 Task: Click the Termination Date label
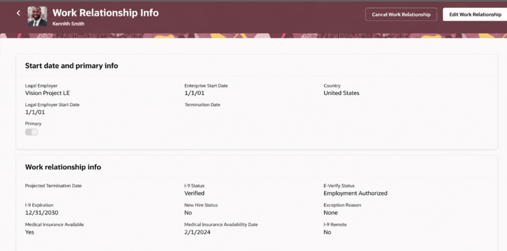(x=202, y=105)
